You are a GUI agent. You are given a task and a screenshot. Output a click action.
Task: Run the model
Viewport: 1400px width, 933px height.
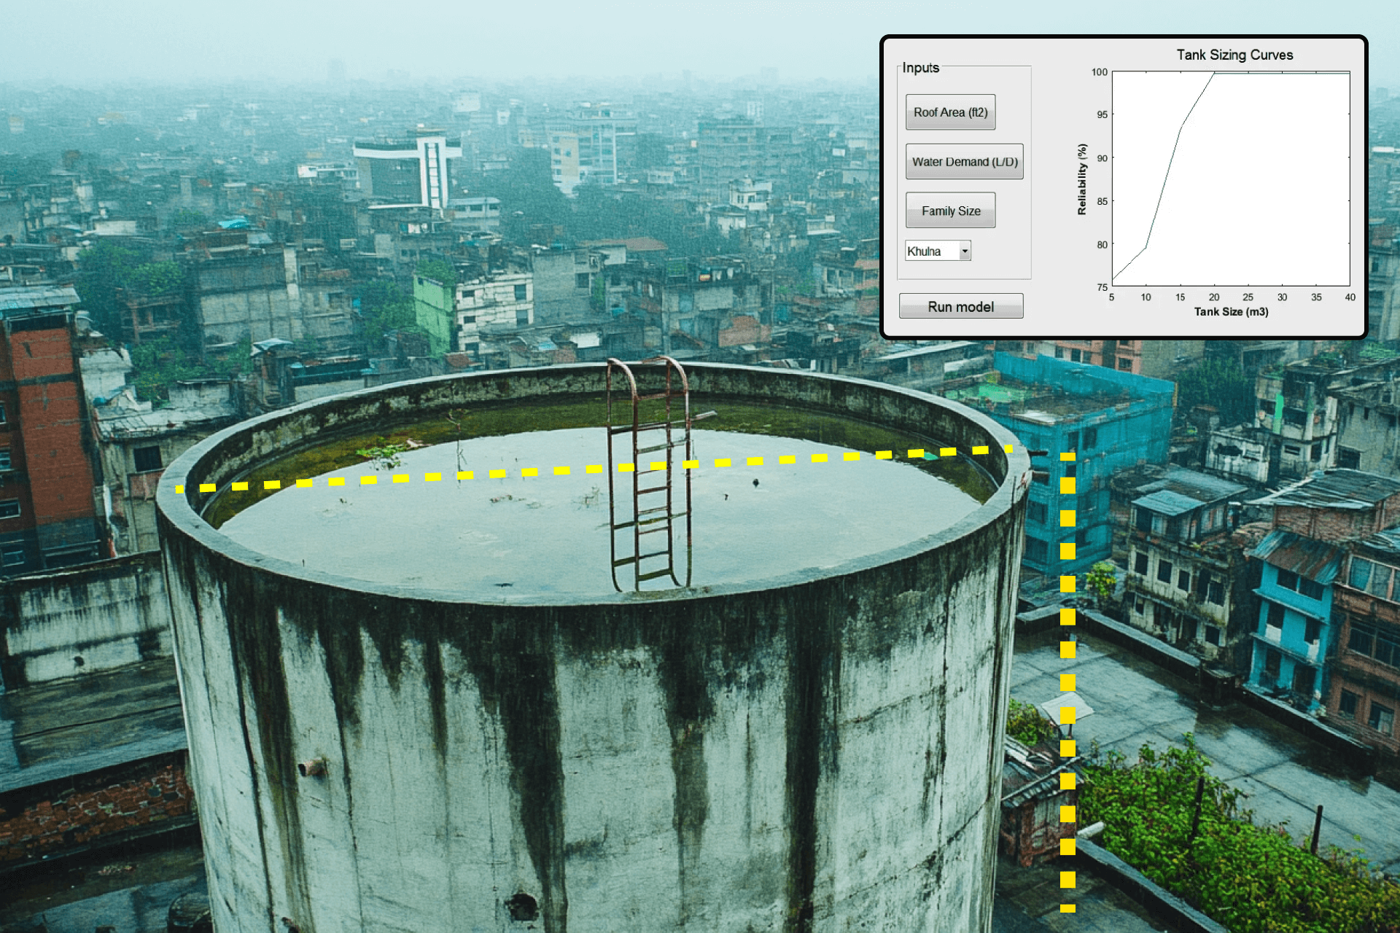coord(960,307)
